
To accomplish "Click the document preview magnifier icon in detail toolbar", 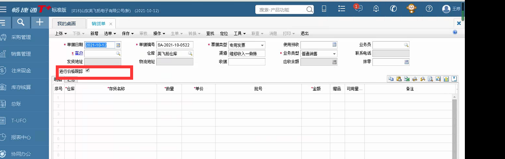I will [430, 79].
